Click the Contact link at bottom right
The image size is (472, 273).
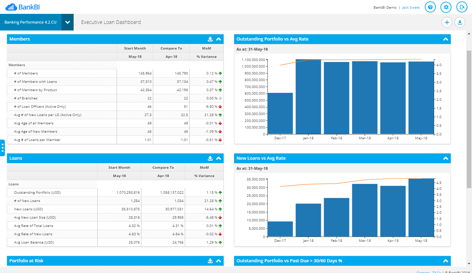(423, 272)
